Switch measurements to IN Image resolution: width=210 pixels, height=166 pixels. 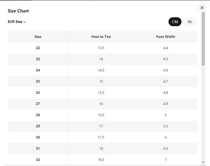click(189, 22)
